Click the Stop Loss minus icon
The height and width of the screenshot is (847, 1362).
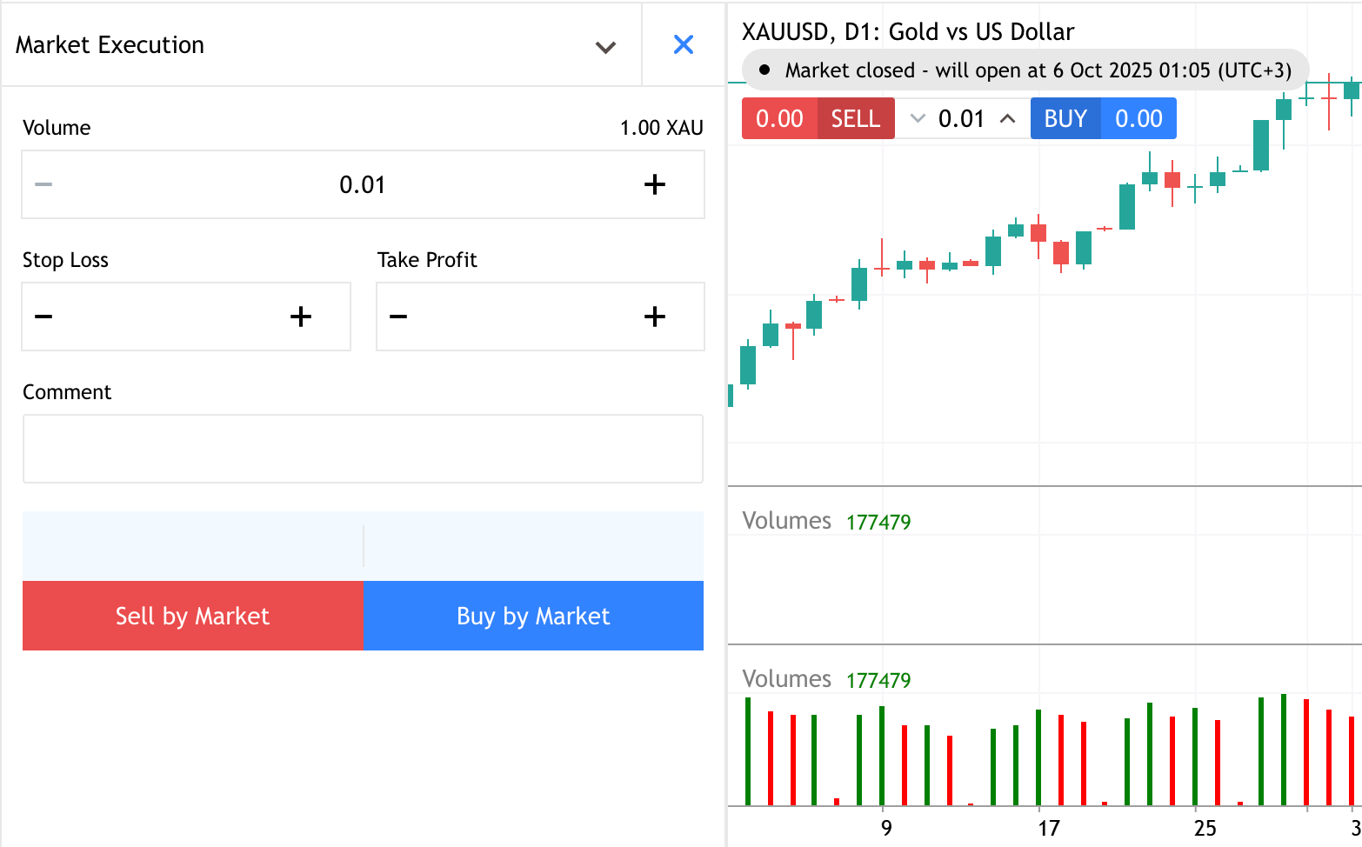(x=43, y=317)
